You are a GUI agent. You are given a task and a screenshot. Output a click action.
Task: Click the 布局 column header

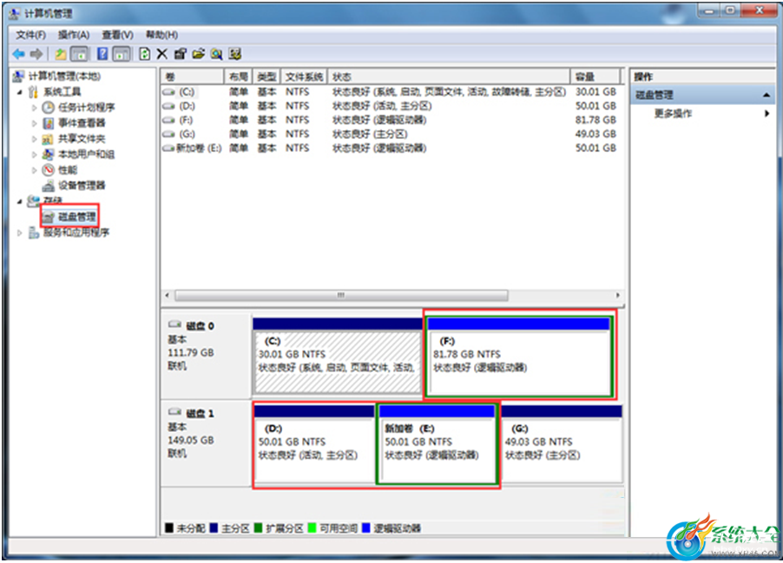(238, 77)
